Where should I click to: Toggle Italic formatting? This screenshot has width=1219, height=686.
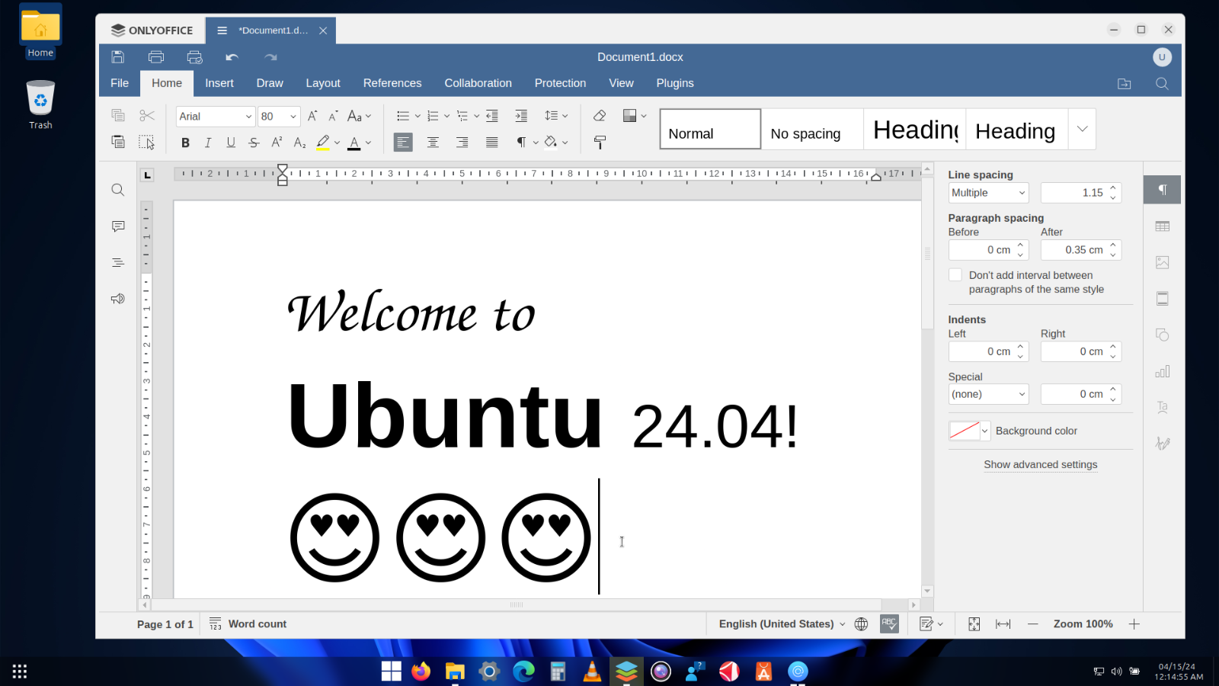(208, 142)
